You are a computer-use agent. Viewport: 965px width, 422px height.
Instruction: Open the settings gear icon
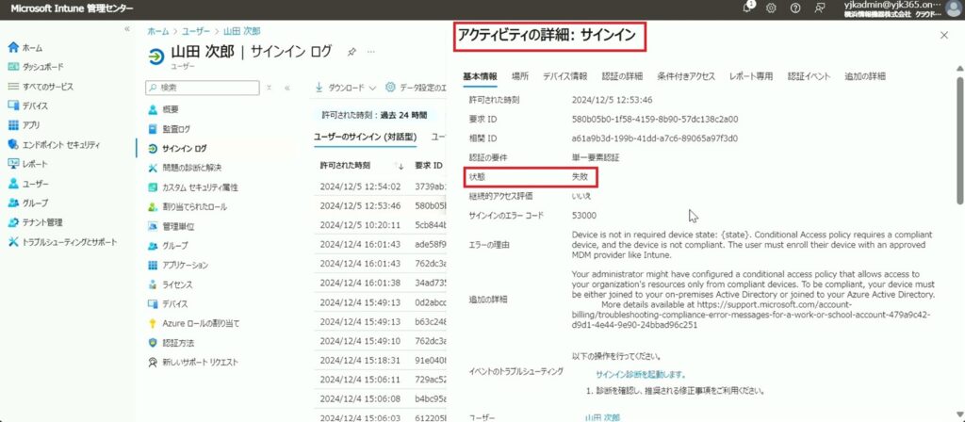(771, 8)
